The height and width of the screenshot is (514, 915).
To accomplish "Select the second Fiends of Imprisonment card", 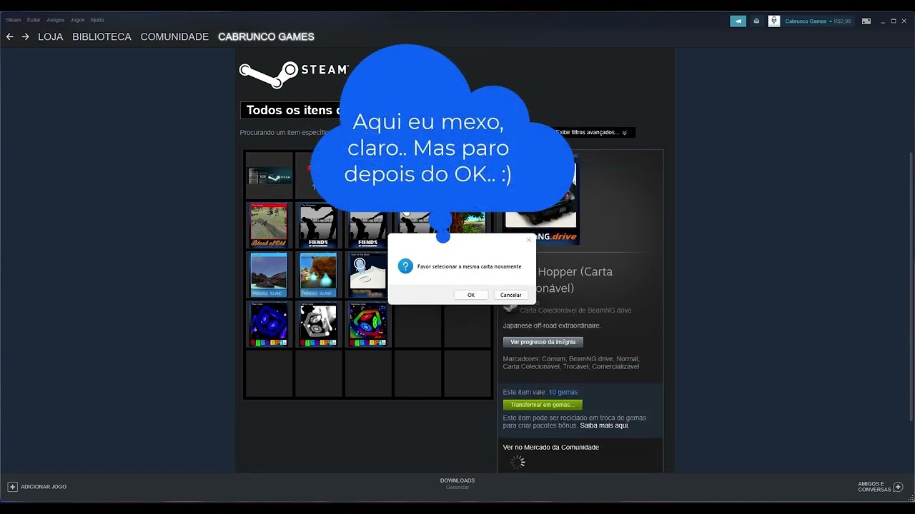I will (368, 225).
